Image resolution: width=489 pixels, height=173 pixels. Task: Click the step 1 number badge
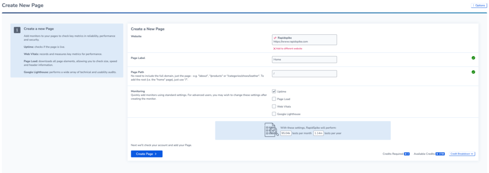click(x=17, y=30)
